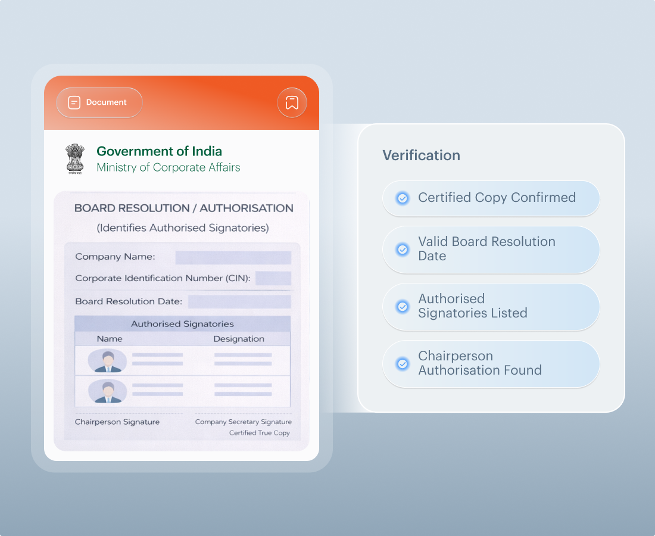Click the Ministry of Corporate Affairs text
Screen dimensions: 655x536
pyautogui.click(x=169, y=167)
